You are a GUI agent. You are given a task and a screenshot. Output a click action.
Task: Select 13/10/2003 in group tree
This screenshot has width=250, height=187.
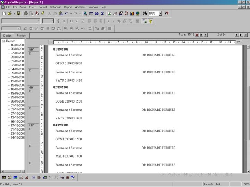click(x=18, y=117)
